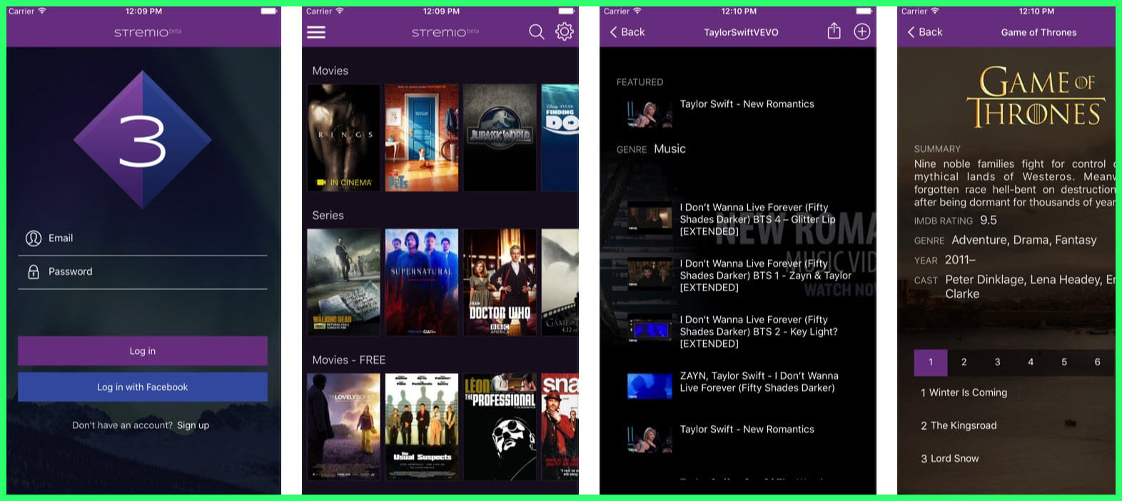Viewport: 1122px width, 501px height.
Task: Click the Sign up link
Action: coord(193,425)
